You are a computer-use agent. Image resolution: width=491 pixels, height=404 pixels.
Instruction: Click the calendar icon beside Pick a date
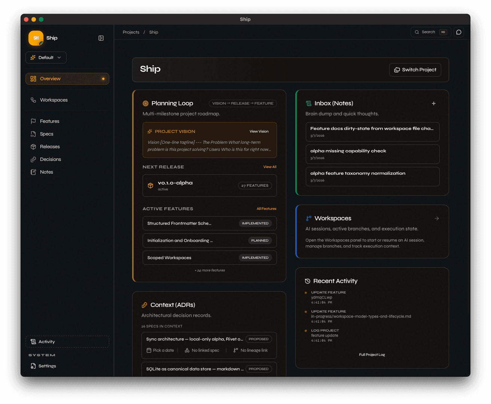[x=149, y=350]
